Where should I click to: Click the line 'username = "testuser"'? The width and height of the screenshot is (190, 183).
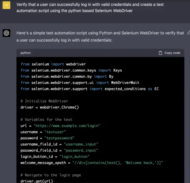pos(43,132)
